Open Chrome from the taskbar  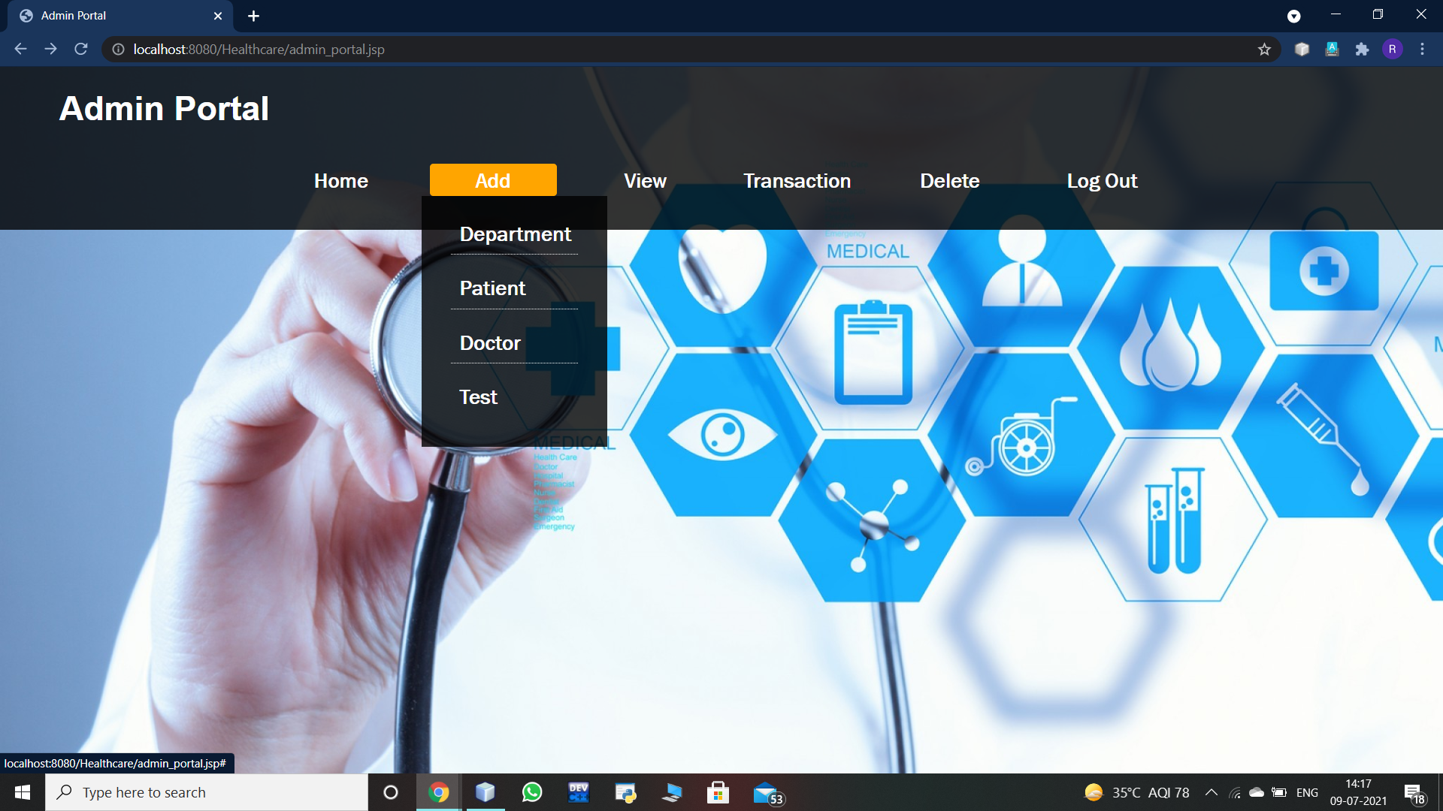tap(439, 792)
